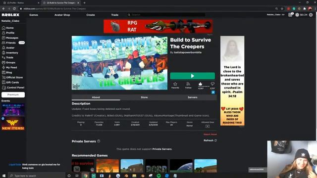Viewport: 317px width, 178px height.
Task: Click the game thumbnail image
Action: (x=119, y=63)
